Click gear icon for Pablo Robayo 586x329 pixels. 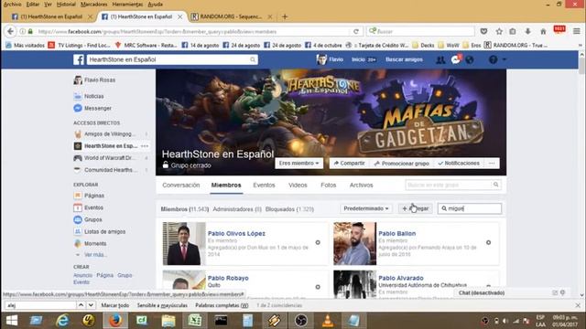pos(318,287)
